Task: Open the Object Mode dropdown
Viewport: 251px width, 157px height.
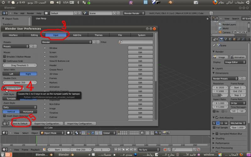Action: (x=52, y=133)
